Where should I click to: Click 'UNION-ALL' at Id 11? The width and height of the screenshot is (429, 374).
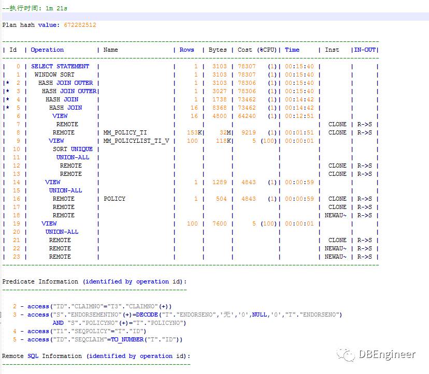[73, 157]
